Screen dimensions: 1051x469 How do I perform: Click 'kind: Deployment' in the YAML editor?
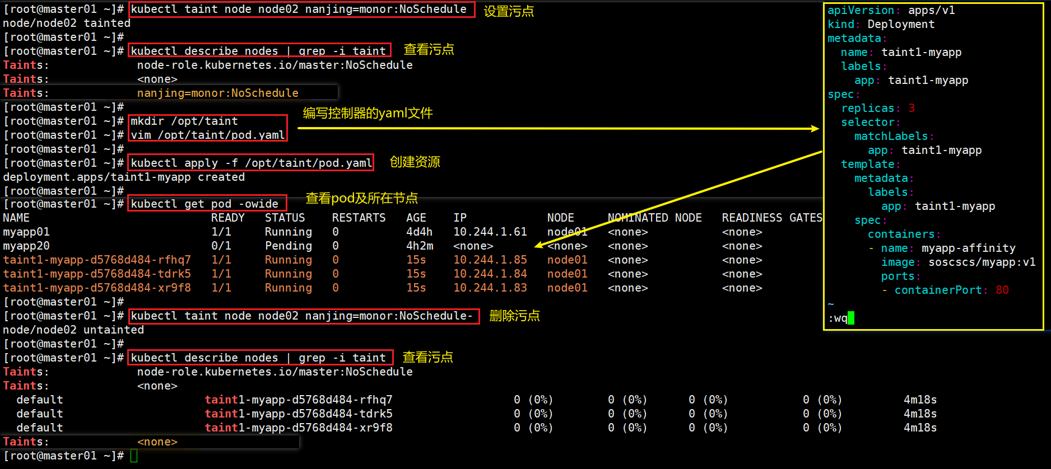881,24
